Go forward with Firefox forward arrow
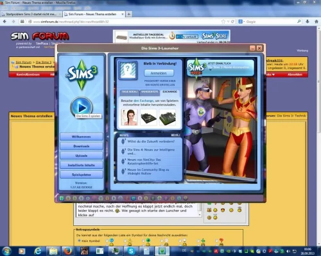Screen dimensions: 321x256 tap(13, 21)
